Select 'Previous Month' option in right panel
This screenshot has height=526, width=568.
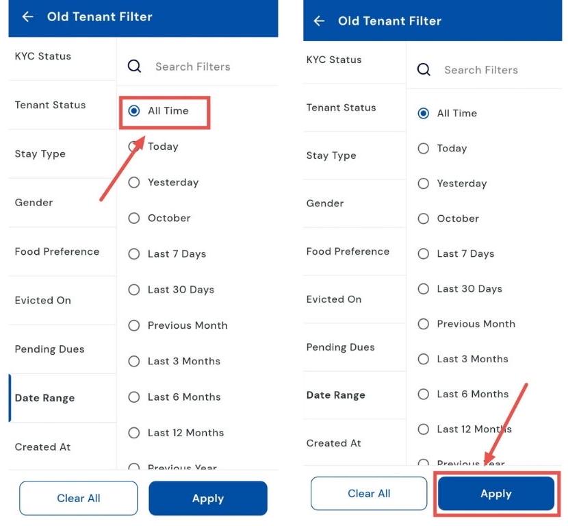click(x=424, y=323)
